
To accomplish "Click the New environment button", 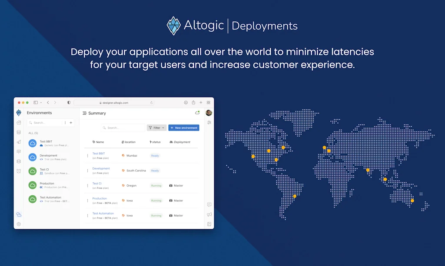I will pyautogui.click(x=184, y=128).
